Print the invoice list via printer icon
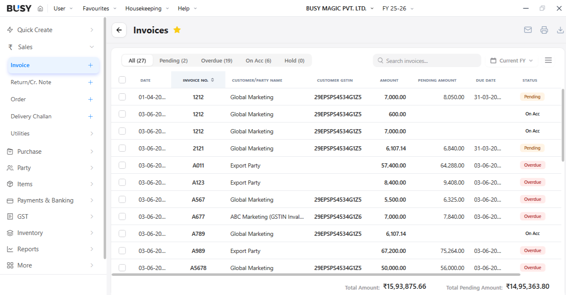 544,30
